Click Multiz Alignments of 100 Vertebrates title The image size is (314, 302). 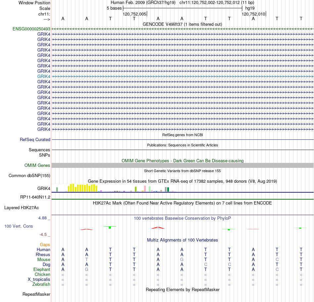182,240
